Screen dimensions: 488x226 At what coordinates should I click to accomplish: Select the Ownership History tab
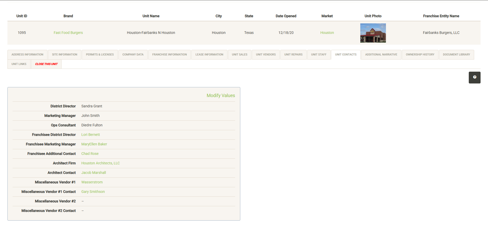[420, 55]
